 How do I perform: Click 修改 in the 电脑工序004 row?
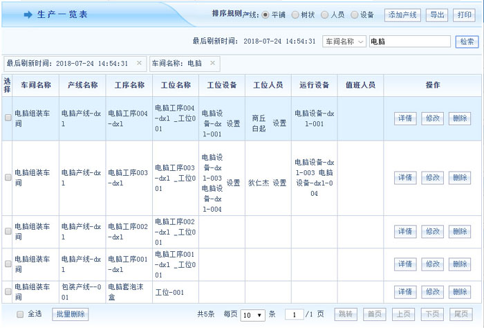[433, 118]
